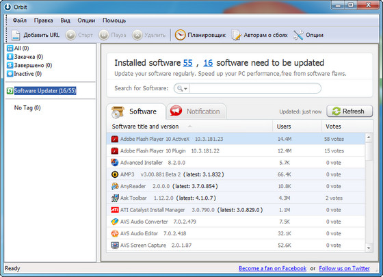The height and width of the screenshot is (277, 383).
Task: Select the Закачка download category icon
Action: click(10, 57)
